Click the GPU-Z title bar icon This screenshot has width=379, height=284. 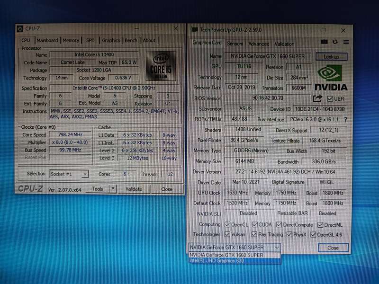(194, 30)
